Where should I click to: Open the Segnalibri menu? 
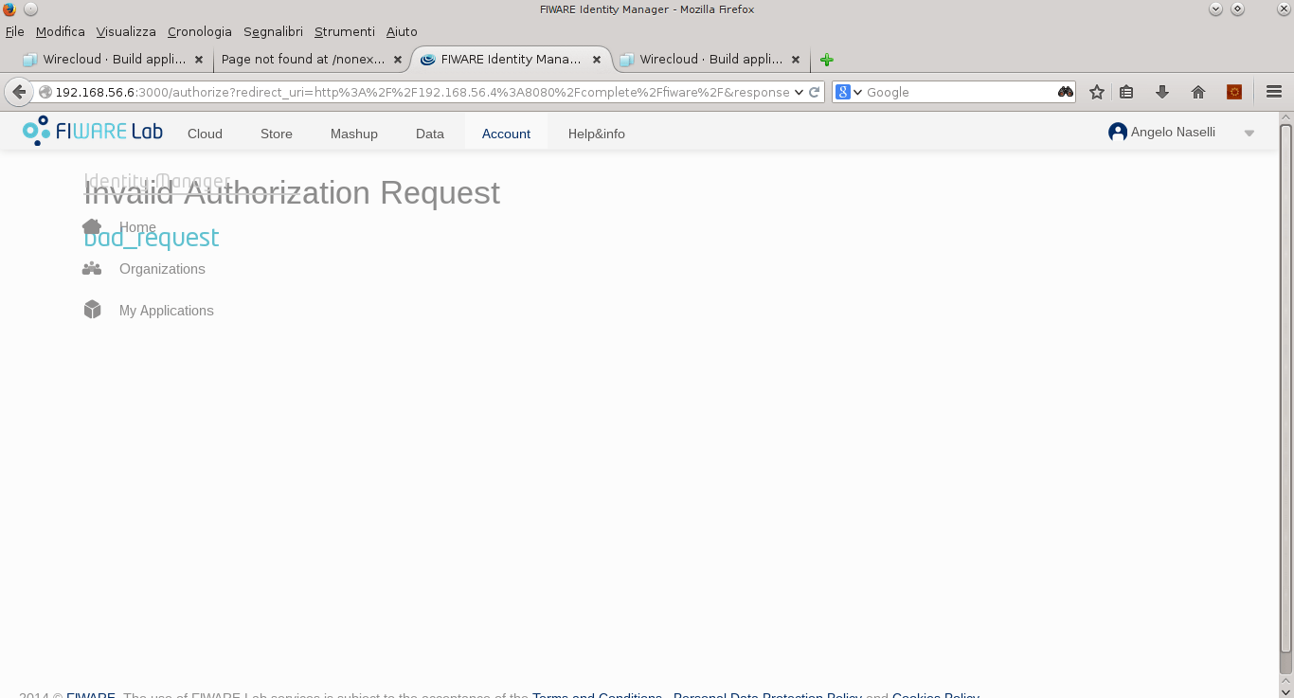point(273,31)
